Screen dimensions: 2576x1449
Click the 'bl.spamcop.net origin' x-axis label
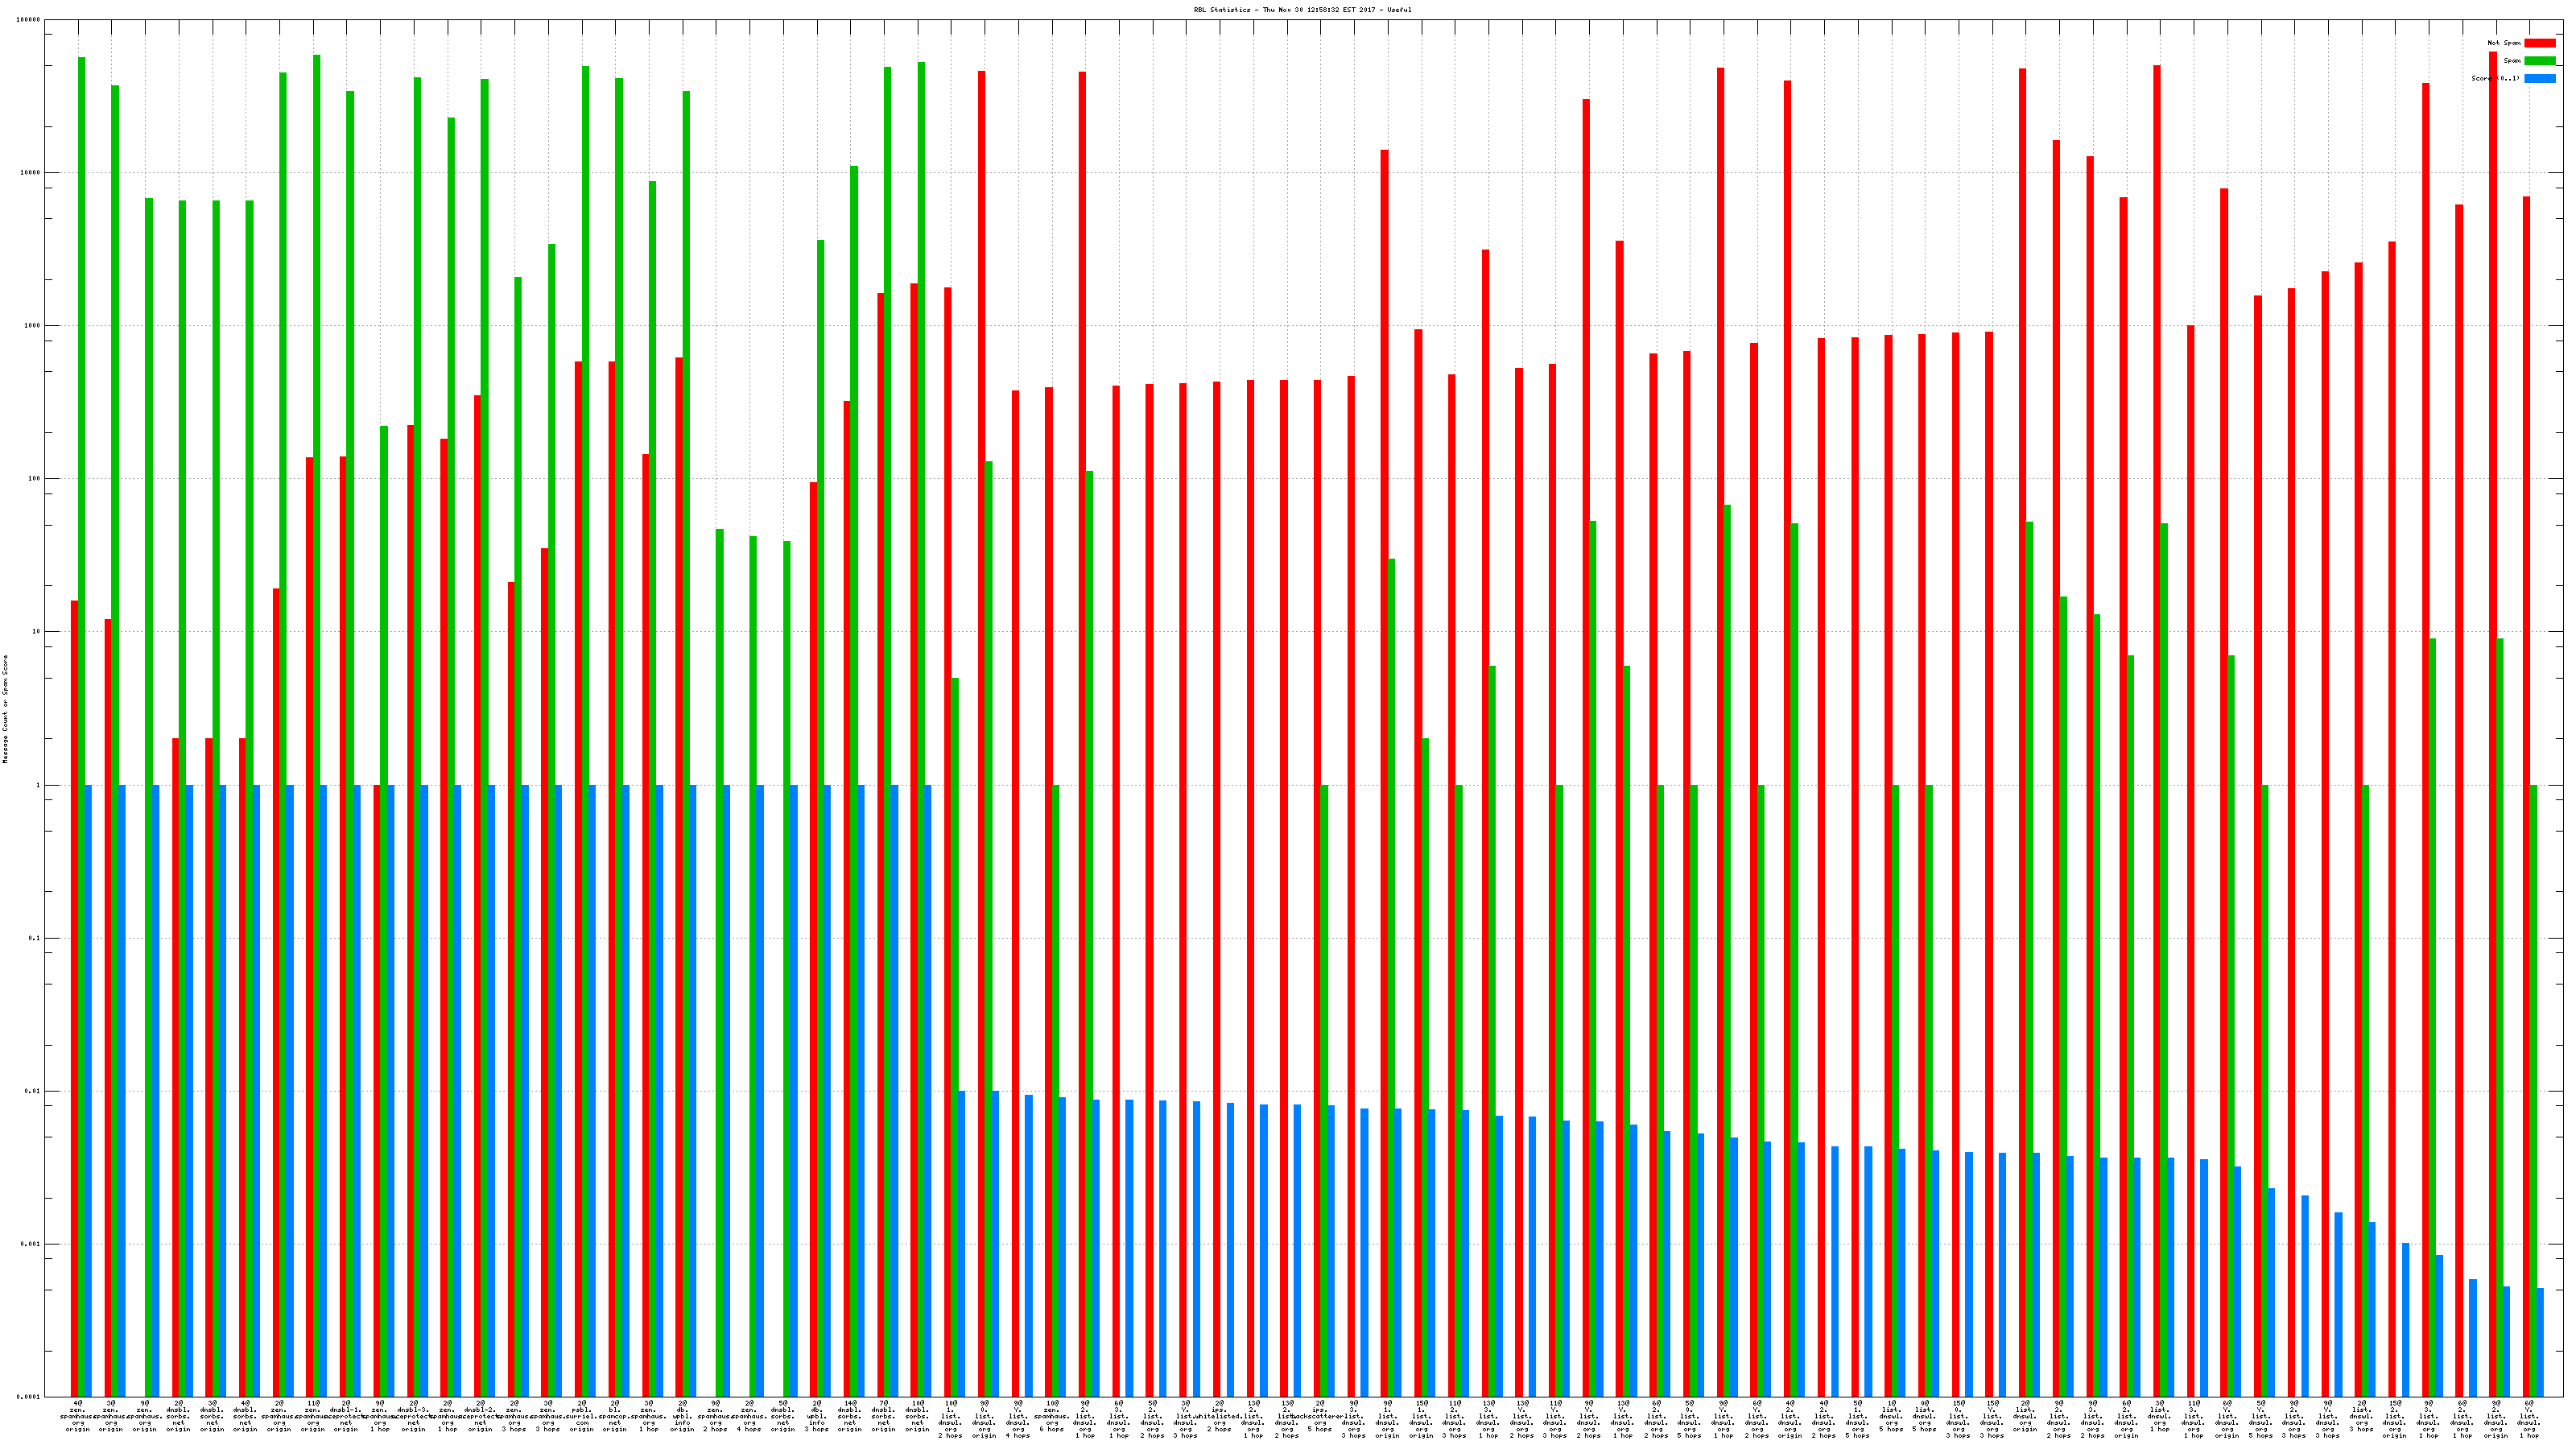coord(615,1416)
